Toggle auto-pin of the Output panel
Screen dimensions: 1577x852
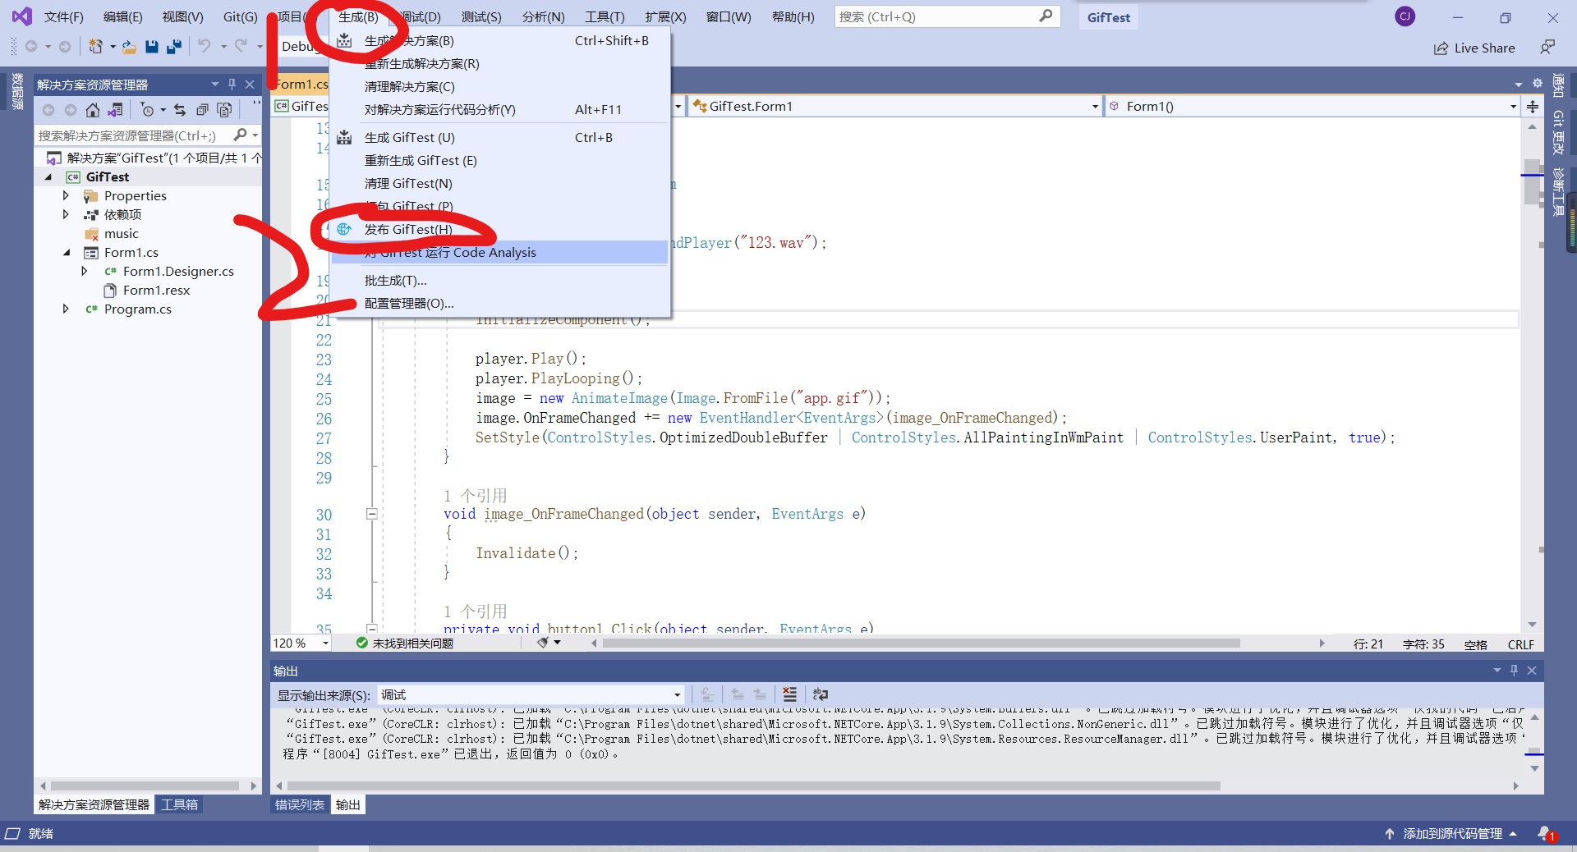coord(1514,671)
